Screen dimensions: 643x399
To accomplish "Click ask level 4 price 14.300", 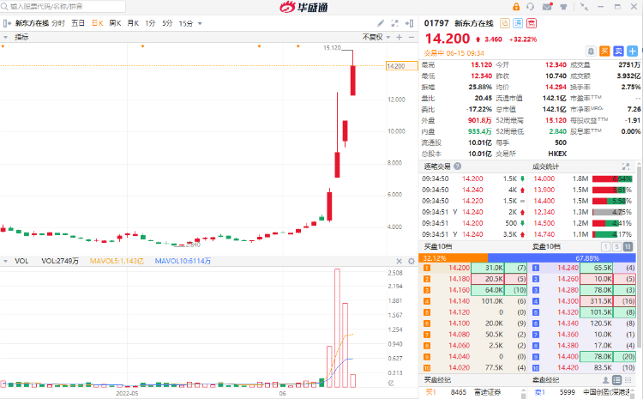I will 568,301.
